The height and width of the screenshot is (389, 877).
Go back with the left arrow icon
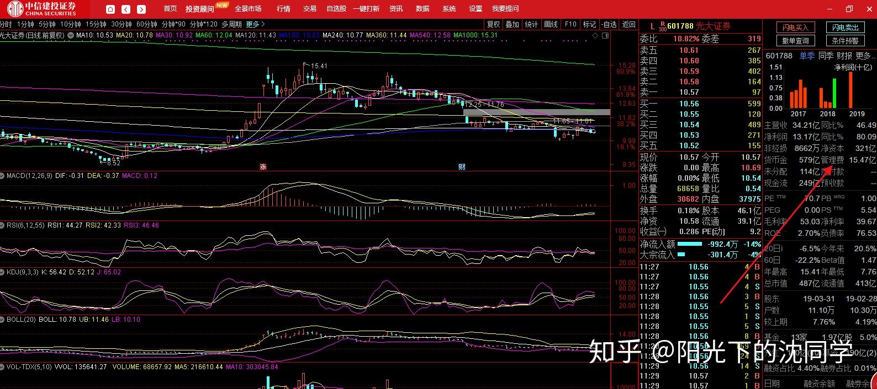click(126, 9)
